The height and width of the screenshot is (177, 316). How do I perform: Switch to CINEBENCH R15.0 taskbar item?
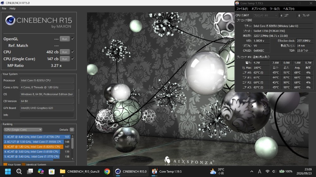point(131,172)
